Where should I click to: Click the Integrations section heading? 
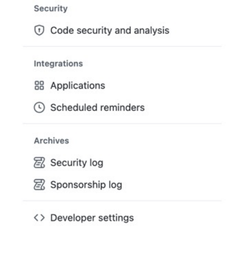point(59,64)
